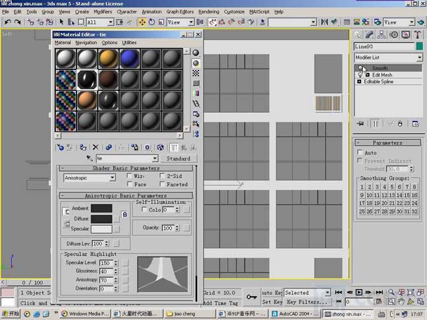Click the Play Animation button
Image resolution: width=427 pixels, height=320 pixels.
point(359,292)
